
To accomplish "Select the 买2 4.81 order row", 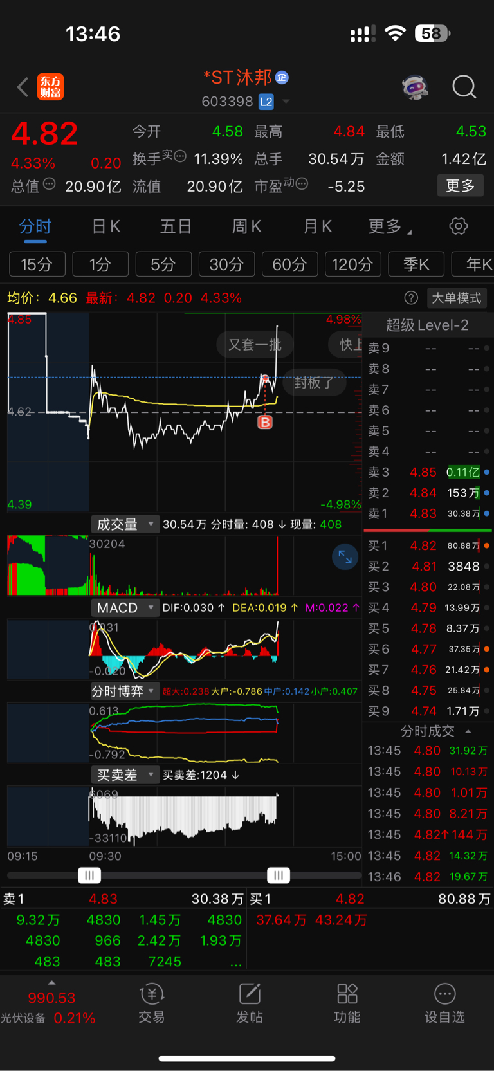I will click(x=428, y=566).
